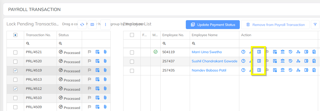The height and width of the screenshot is (111, 320).
Task: Open list details icon for Namdev Babaso Patil
Action: tap(259, 70)
